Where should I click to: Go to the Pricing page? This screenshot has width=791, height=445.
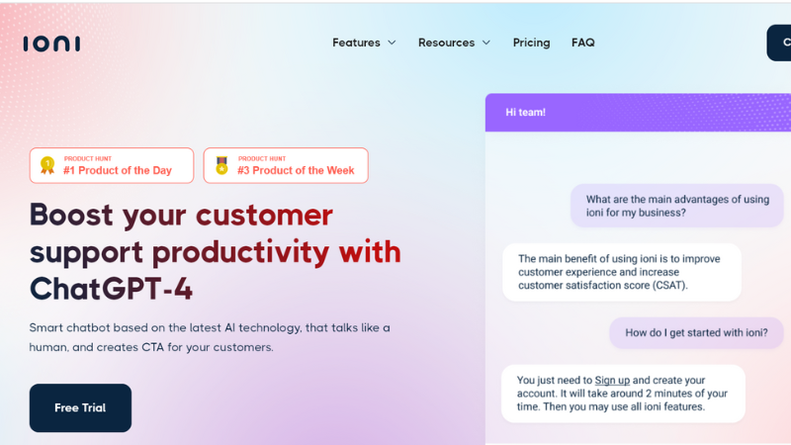click(531, 43)
